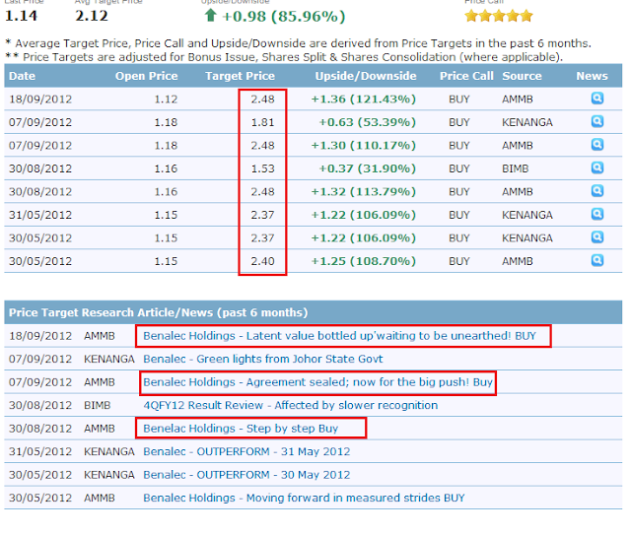Click the five-star Price Call rating

tap(499, 16)
